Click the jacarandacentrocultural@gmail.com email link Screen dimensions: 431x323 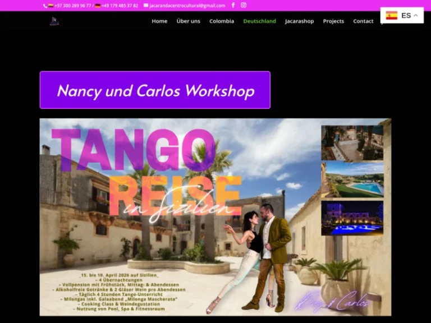click(x=187, y=6)
